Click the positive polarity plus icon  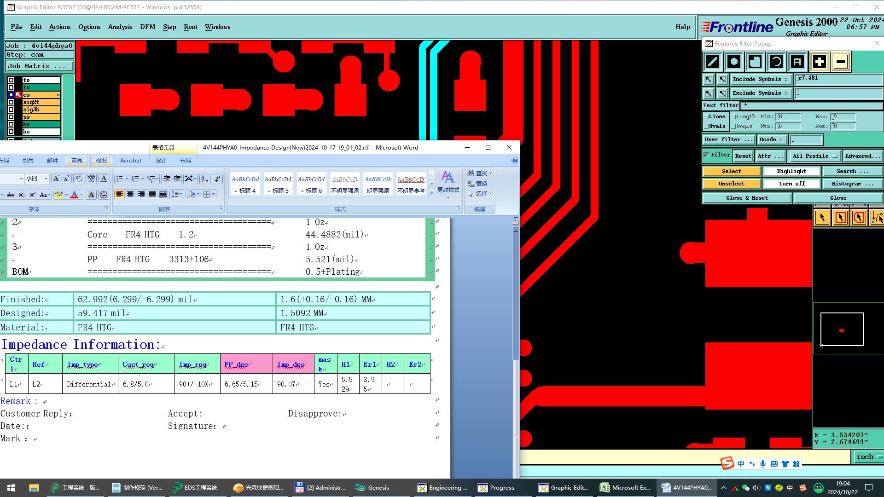819,62
